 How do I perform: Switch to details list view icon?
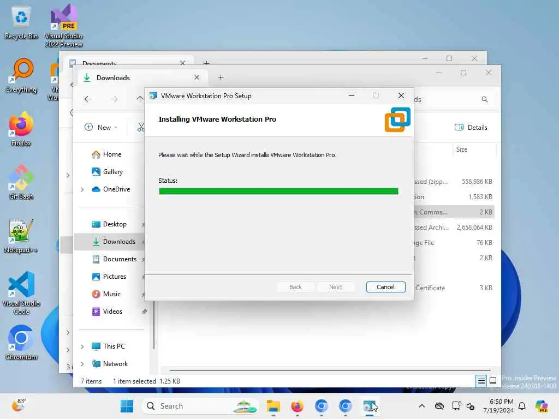pos(481,381)
